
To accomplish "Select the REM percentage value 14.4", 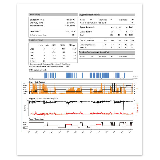I will click(x=74, y=35).
